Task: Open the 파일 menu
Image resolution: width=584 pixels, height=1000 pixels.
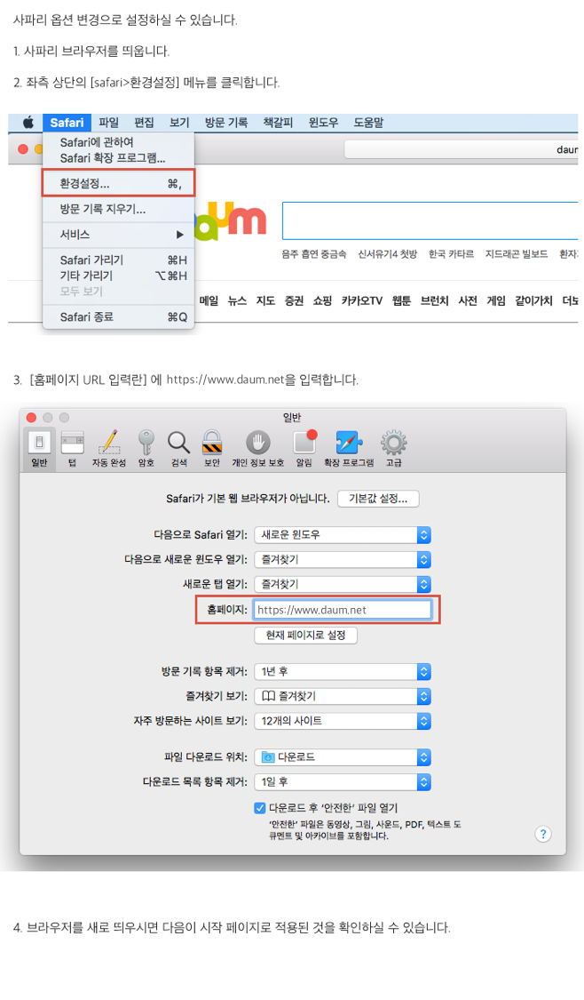Action: pyautogui.click(x=109, y=123)
